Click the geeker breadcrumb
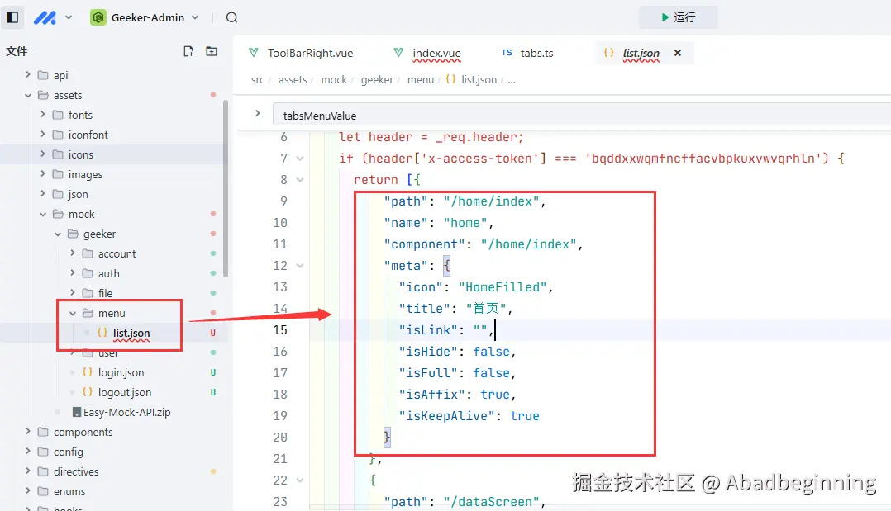891x511 pixels. [377, 80]
